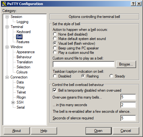Click the Open button
The height and width of the screenshot is (137, 143).
coord(98,131)
